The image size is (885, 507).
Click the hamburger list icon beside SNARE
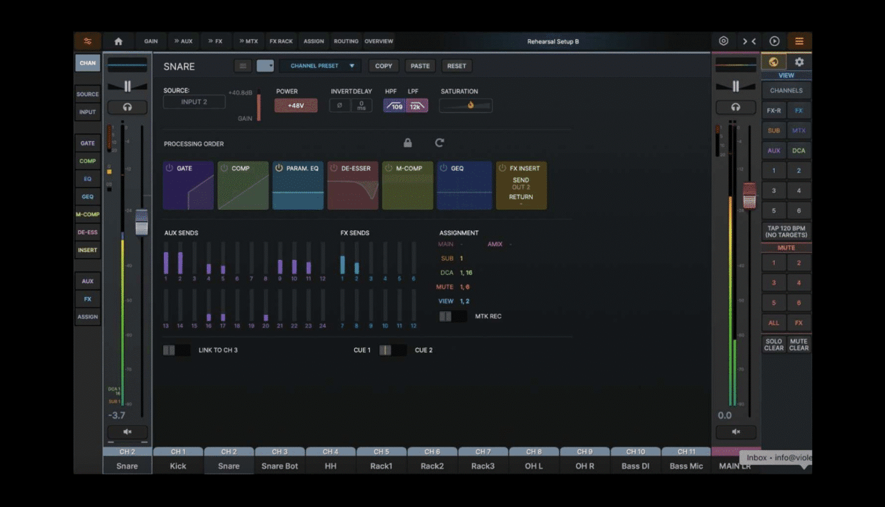click(x=243, y=66)
